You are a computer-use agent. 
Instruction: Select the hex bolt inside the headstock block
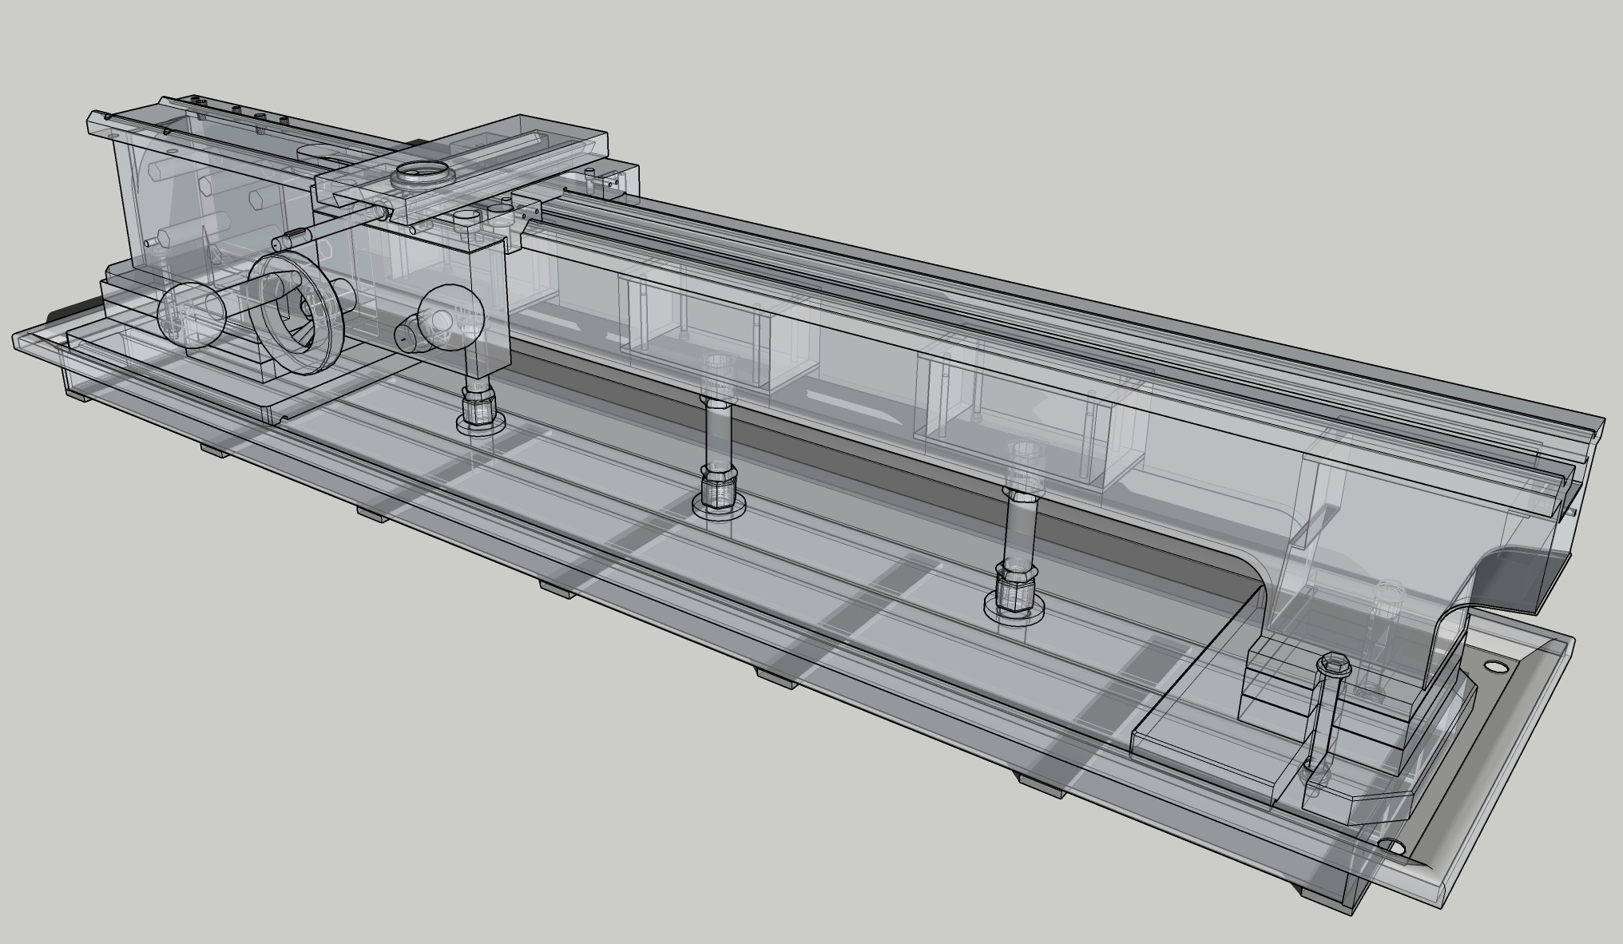tap(172, 236)
